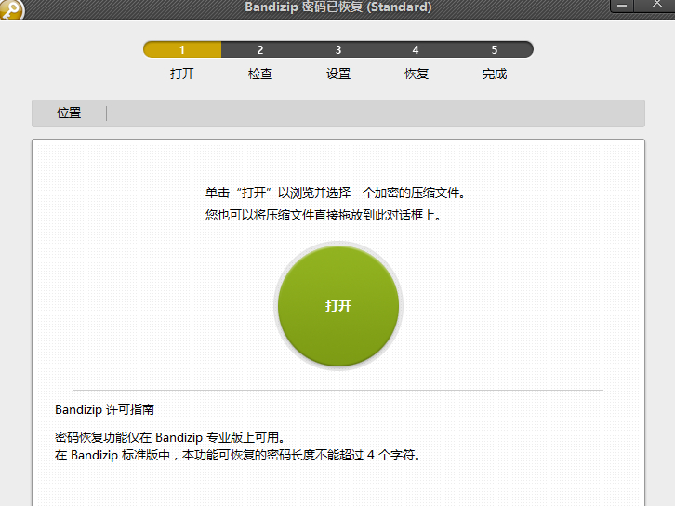
Task: Select step 1 in the progress bar
Action: (182, 49)
